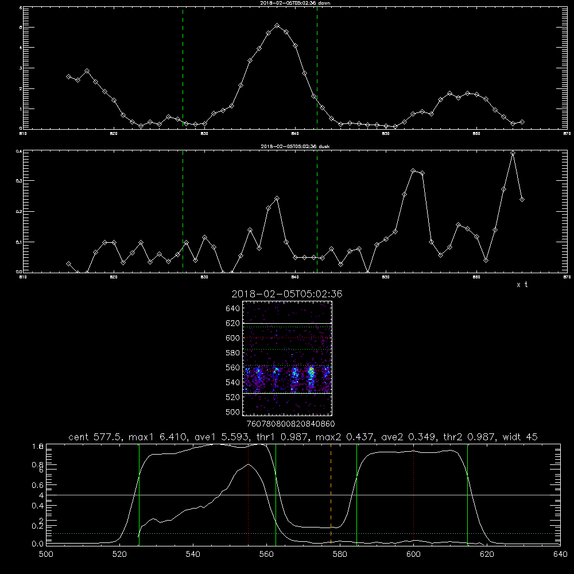Click the 'x t' label under the dusk plot
Viewport: 574px width, 574px height.
pyautogui.click(x=522, y=285)
